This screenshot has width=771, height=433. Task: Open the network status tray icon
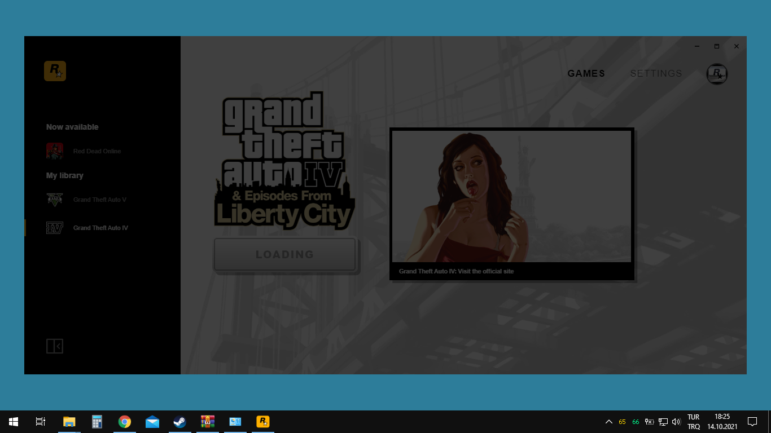[x=663, y=422]
